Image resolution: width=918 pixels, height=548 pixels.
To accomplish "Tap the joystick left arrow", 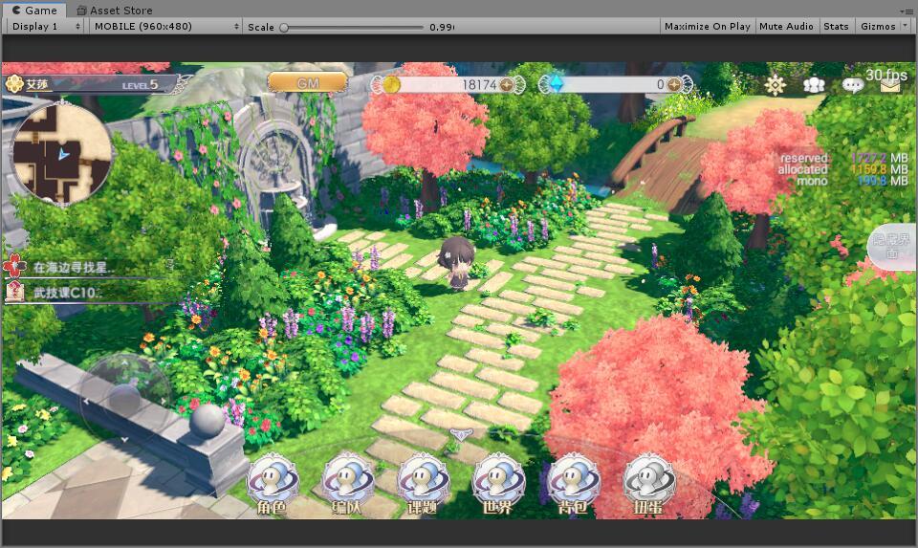I will [x=87, y=402].
